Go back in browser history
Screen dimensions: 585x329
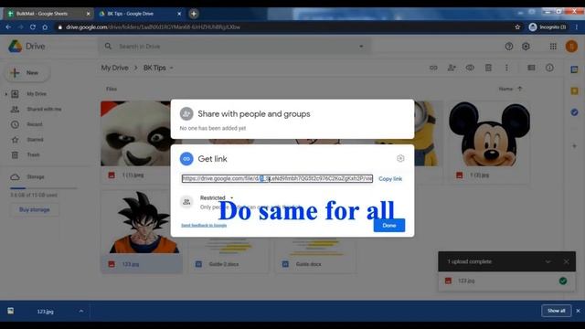click(x=8, y=27)
